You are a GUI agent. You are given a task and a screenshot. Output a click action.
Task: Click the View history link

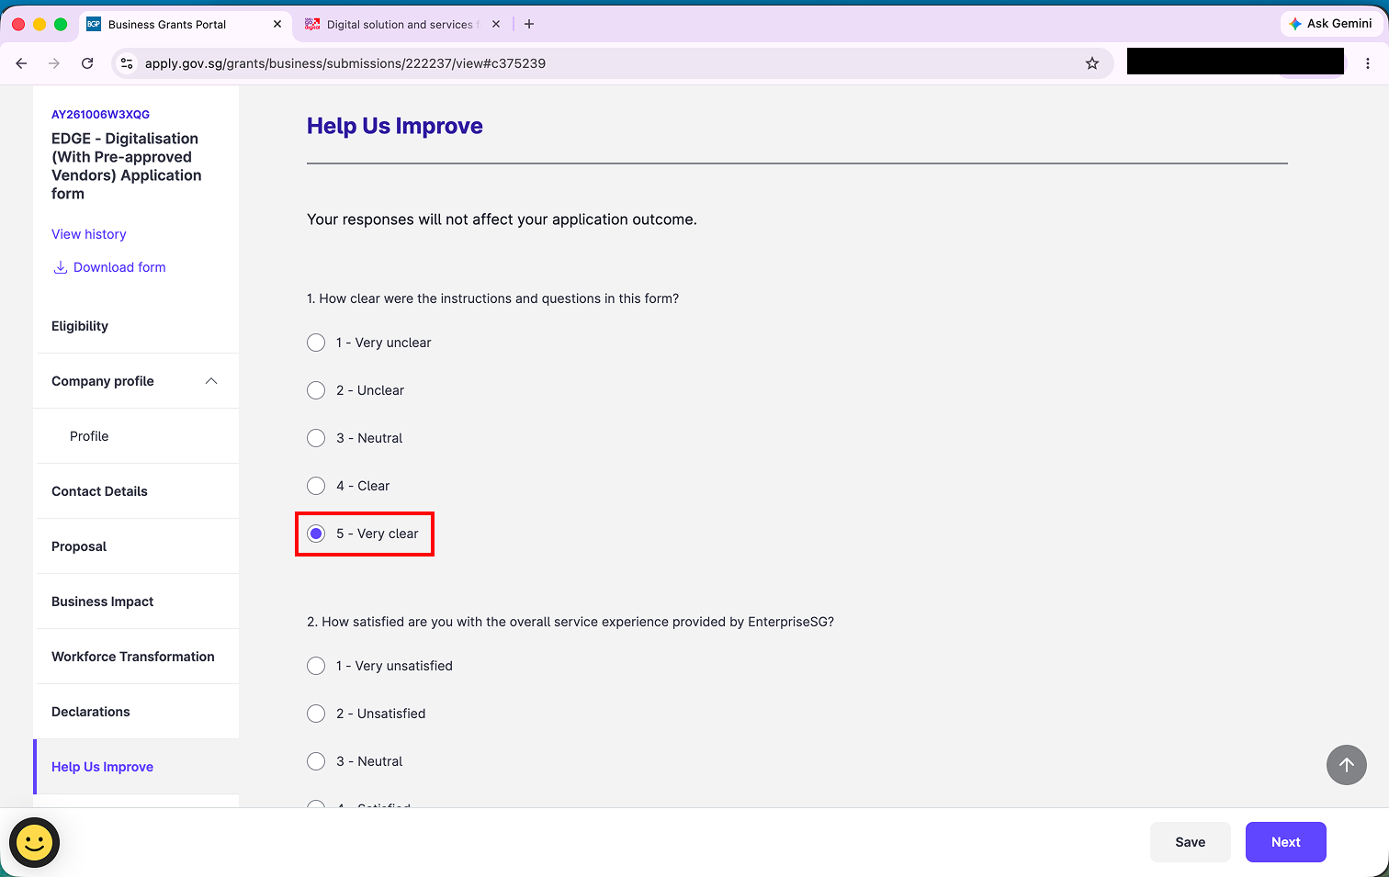tap(89, 234)
